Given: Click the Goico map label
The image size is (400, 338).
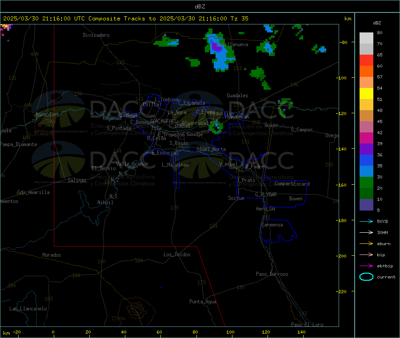Looking at the screenshot, I should pos(271,125).
